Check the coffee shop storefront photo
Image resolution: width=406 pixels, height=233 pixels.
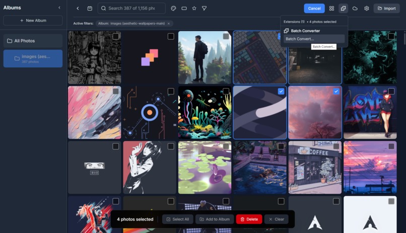tap(336, 146)
